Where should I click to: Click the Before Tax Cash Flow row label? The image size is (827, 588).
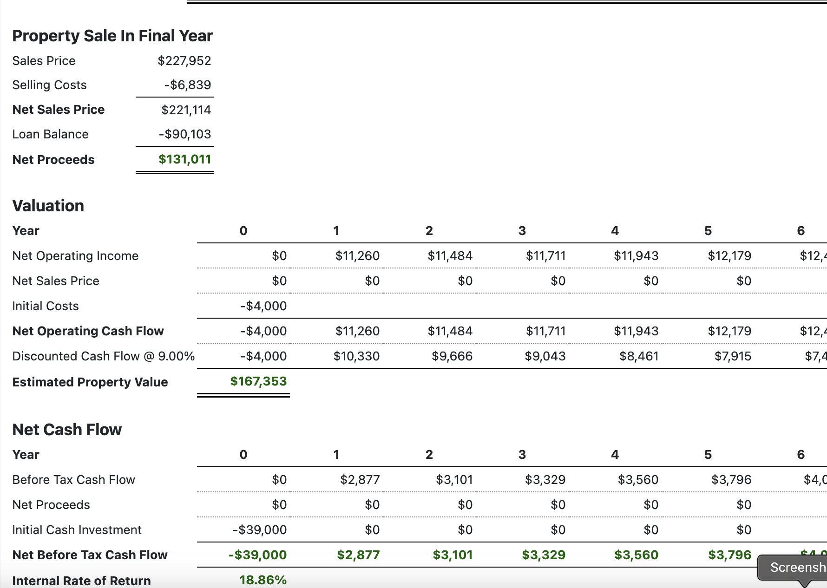coord(73,480)
